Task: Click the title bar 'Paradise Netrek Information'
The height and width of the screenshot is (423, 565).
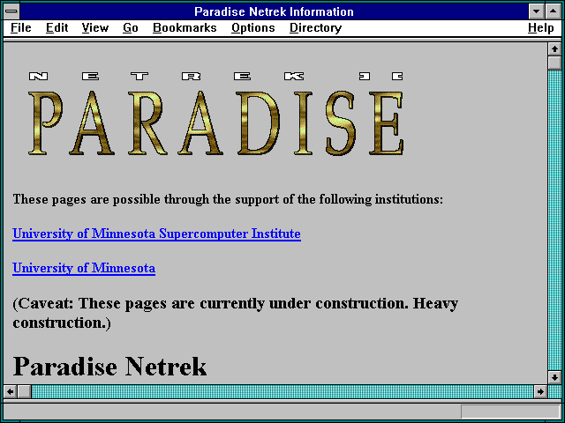Action: pos(274,11)
